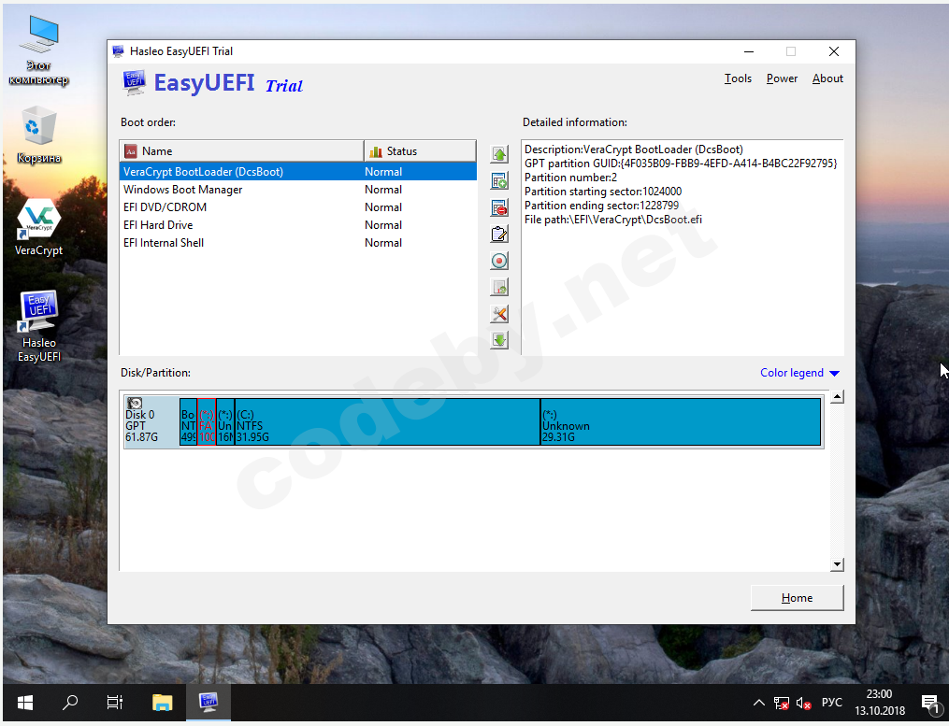Viewport: 949px width, 726px height.
Task: Open taskbar search magnifier
Action: (70, 703)
